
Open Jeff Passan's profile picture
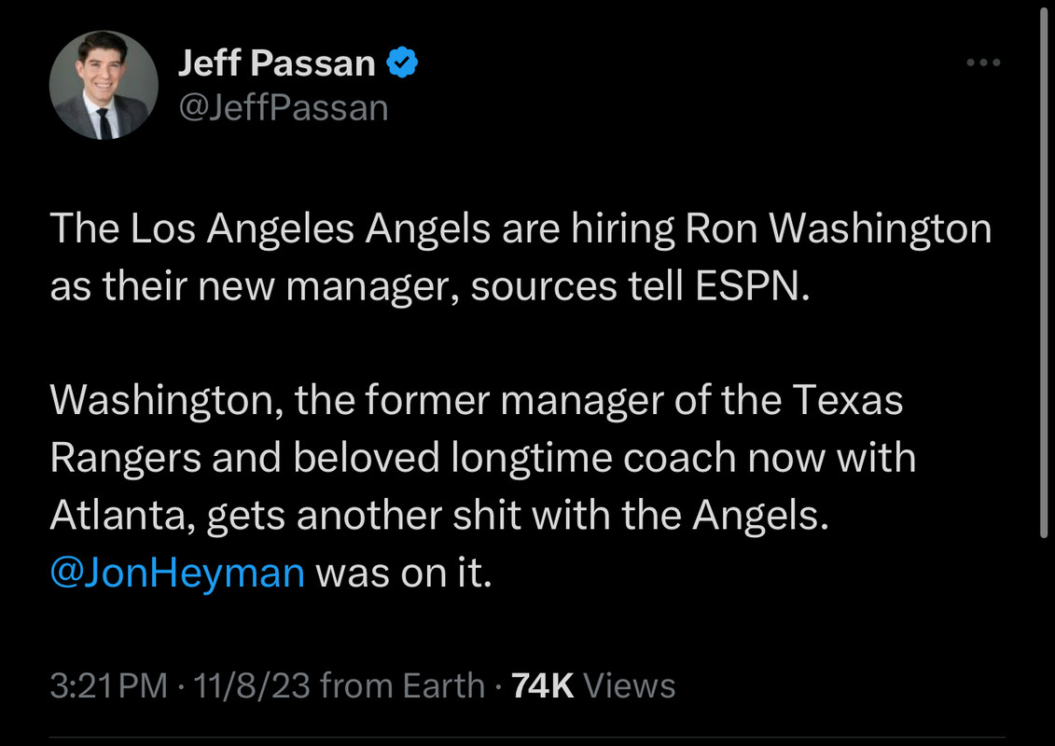tap(104, 85)
